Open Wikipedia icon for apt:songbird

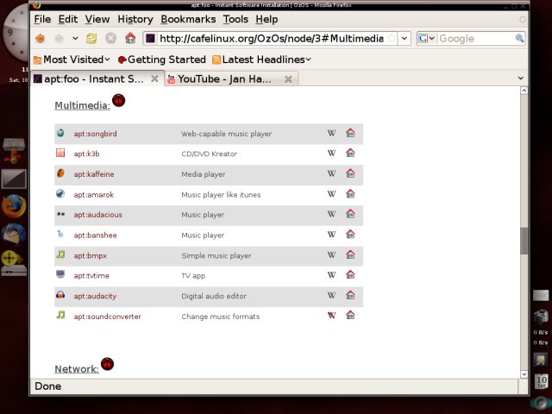(332, 134)
